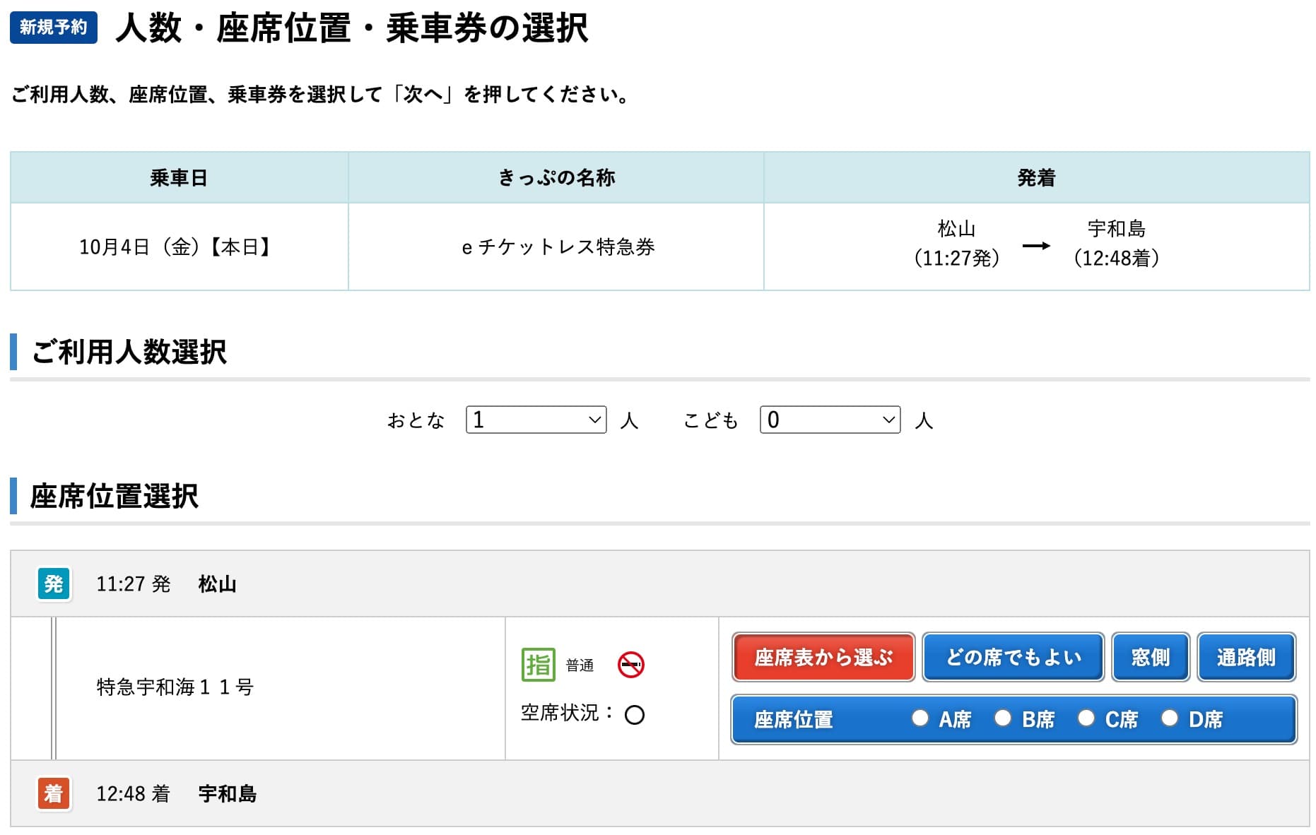Viewport: 1316px width, 835px height.
Task: Click the arrow between 松山 and 宇和島
Action: point(1036,246)
